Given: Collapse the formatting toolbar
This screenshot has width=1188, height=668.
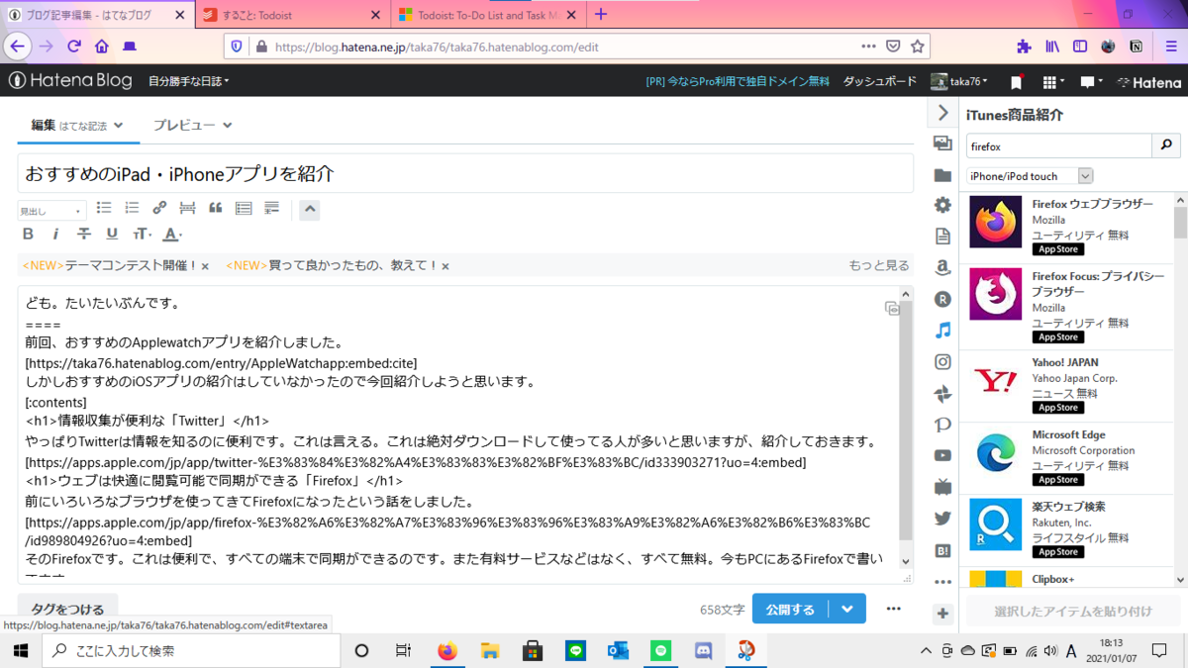Looking at the screenshot, I should 309,209.
